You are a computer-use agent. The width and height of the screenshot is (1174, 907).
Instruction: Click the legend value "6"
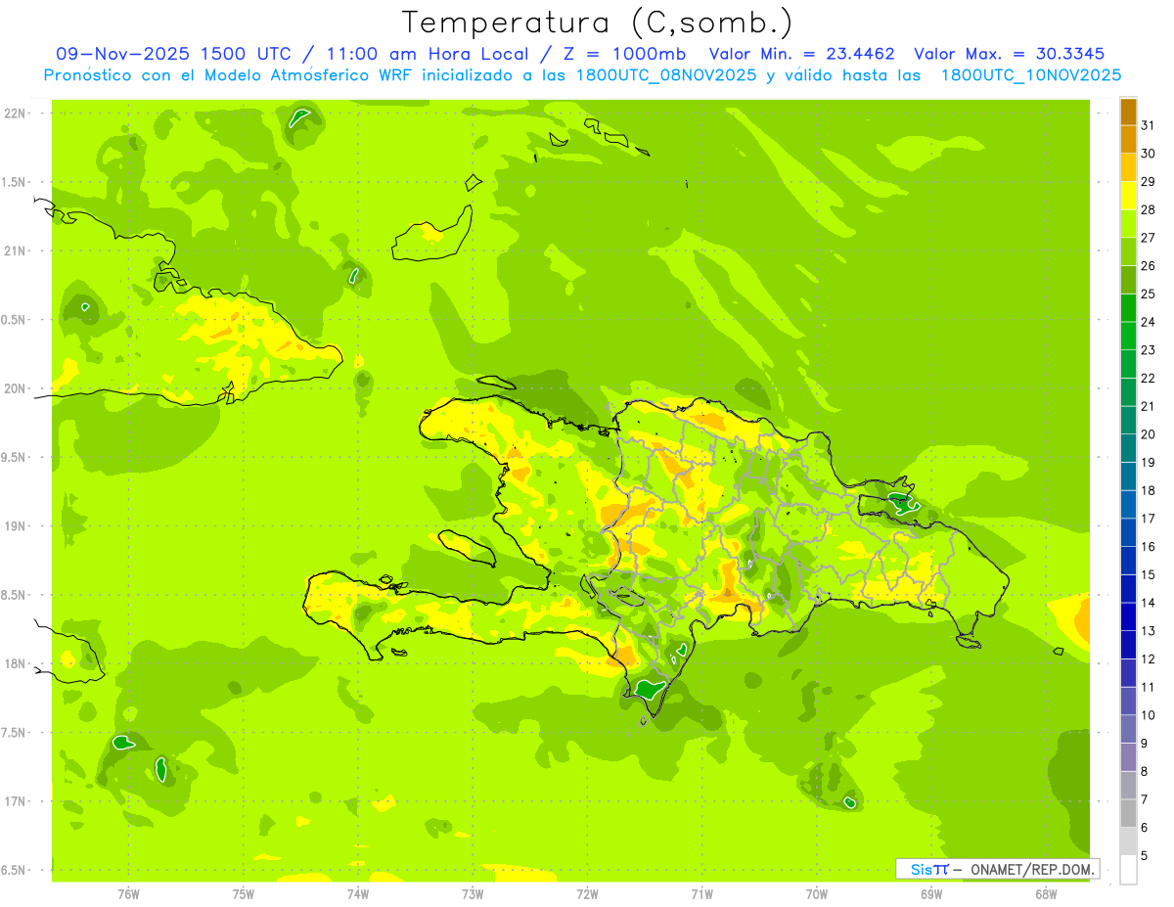click(x=1145, y=828)
